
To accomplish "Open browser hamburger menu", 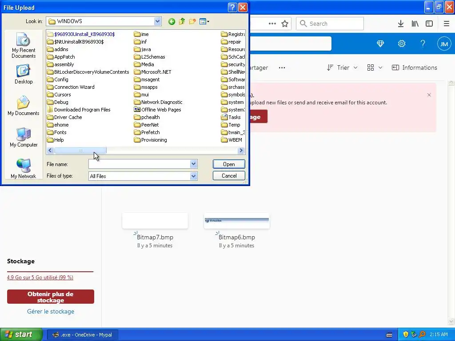I will (x=447, y=24).
